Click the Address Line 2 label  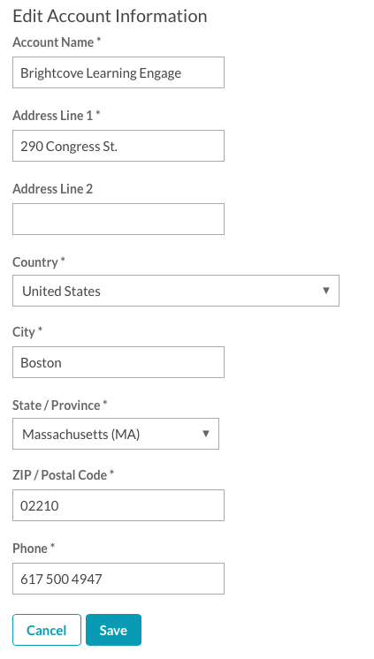(52, 189)
